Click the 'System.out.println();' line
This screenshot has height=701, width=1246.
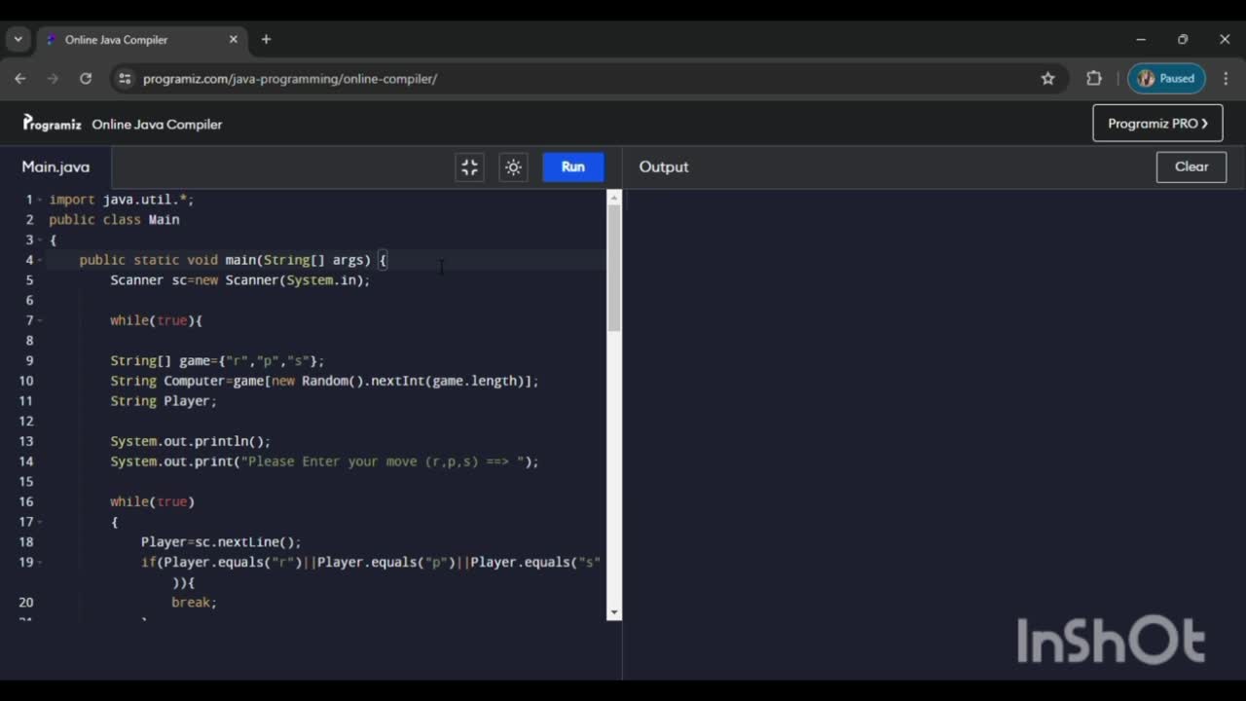[191, 441]
